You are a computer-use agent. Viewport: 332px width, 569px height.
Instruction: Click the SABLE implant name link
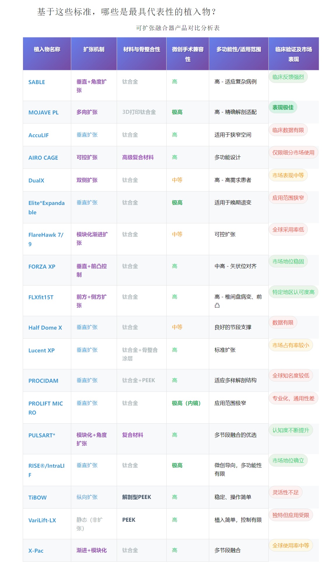(36, 82)
